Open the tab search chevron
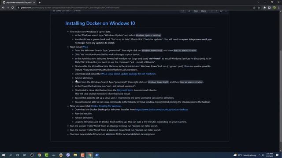This screenshot has height=158, width=282. pos(258,2)
